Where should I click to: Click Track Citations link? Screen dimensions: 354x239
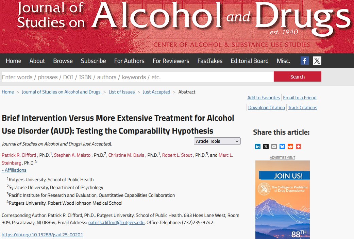[x=303, y=107]
